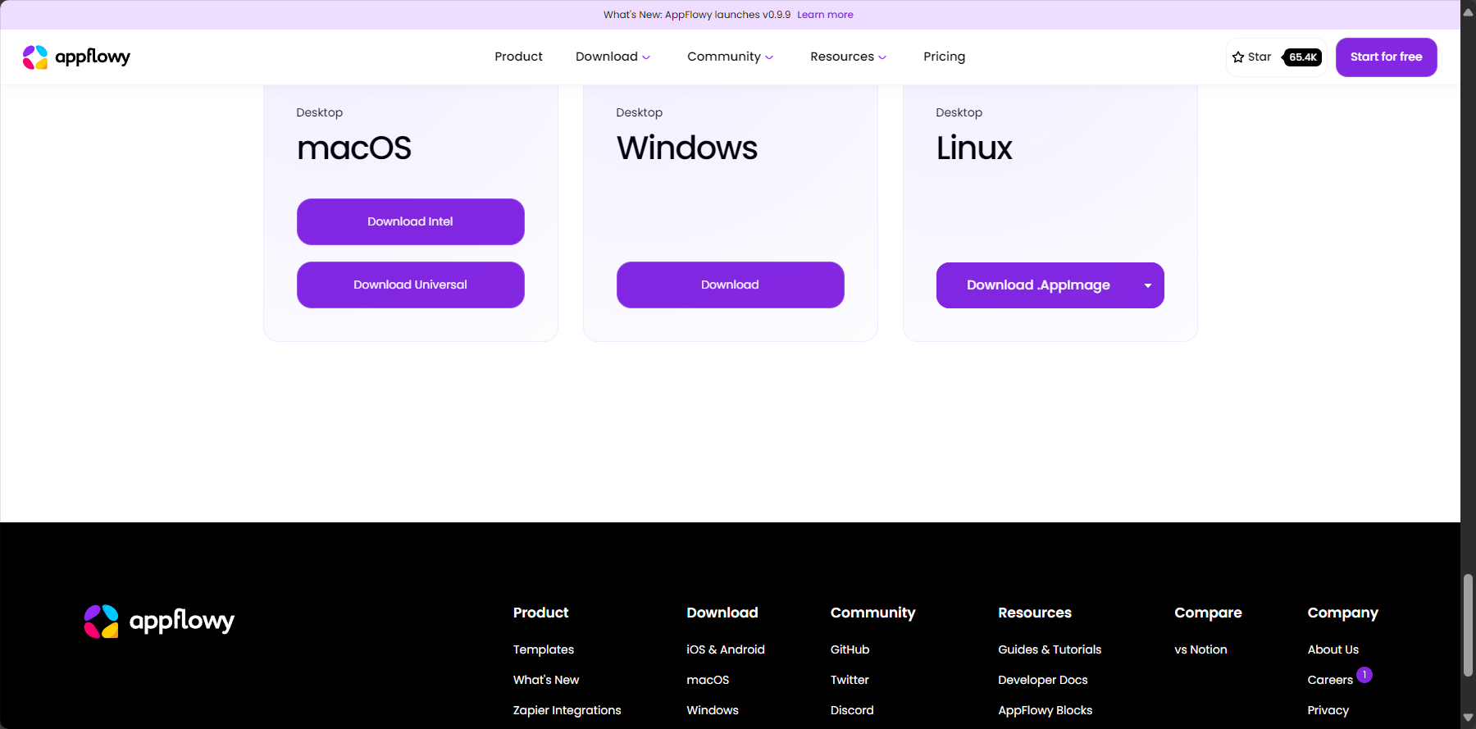Image resolution: width=1476 pixels, height=729 pixels.
Task: Expand the Resources menu in the header
Action: [x=848, y=57]
